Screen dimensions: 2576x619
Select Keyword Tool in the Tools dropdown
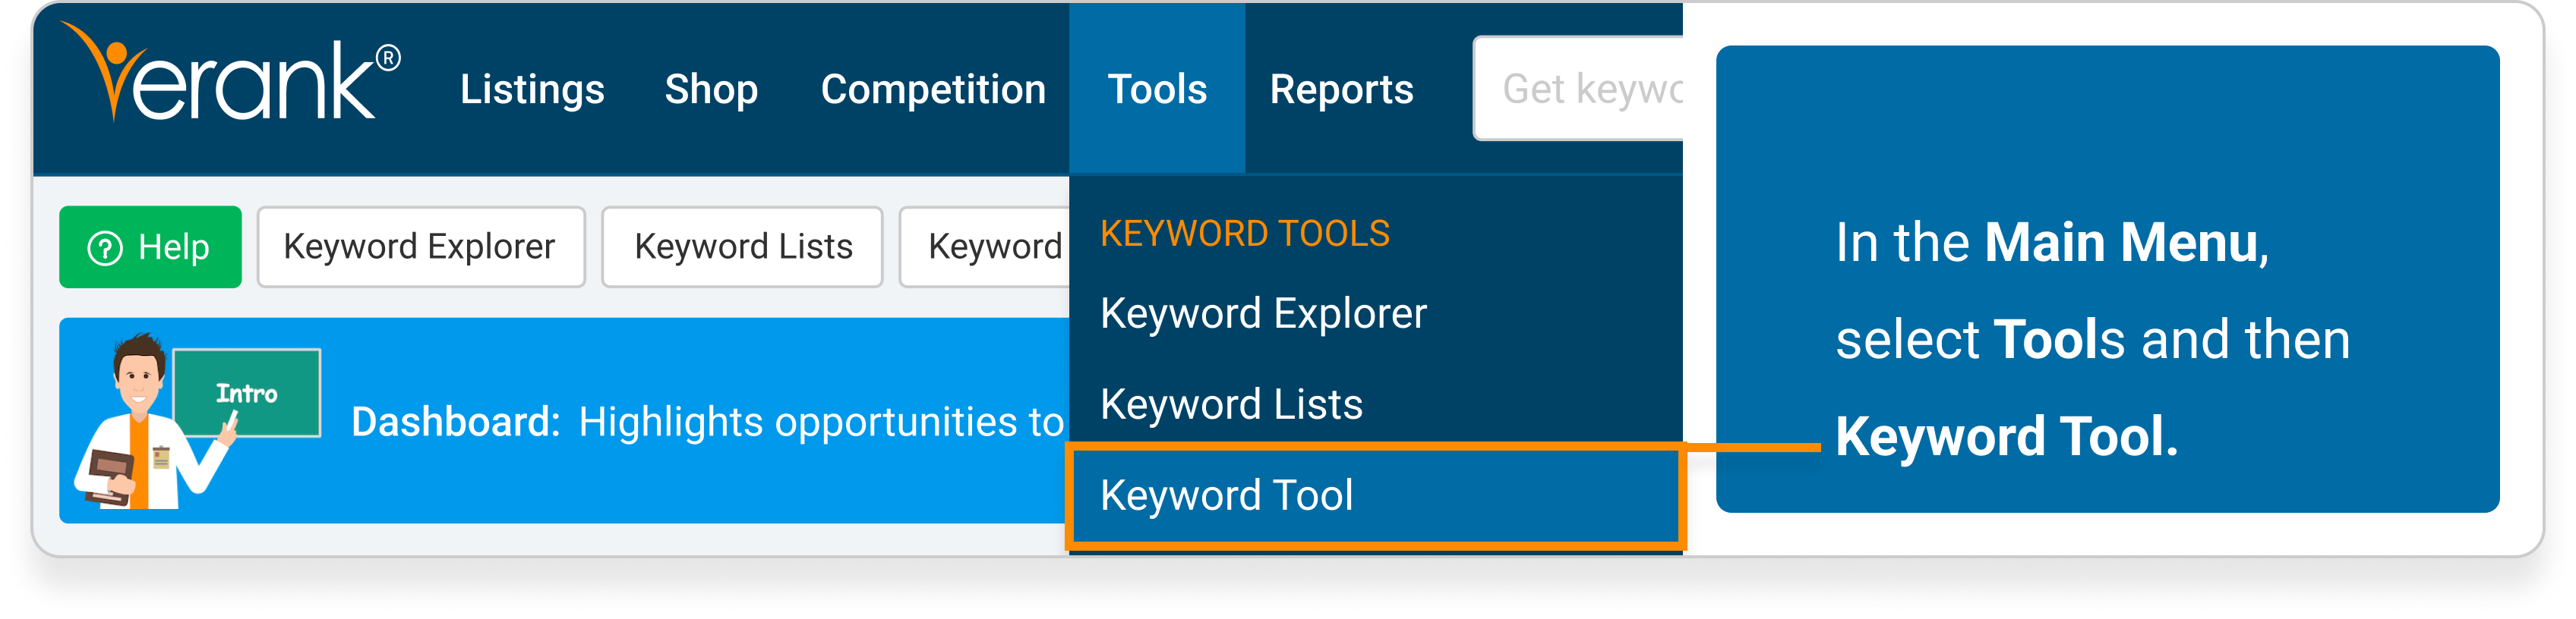point(1376,496)
